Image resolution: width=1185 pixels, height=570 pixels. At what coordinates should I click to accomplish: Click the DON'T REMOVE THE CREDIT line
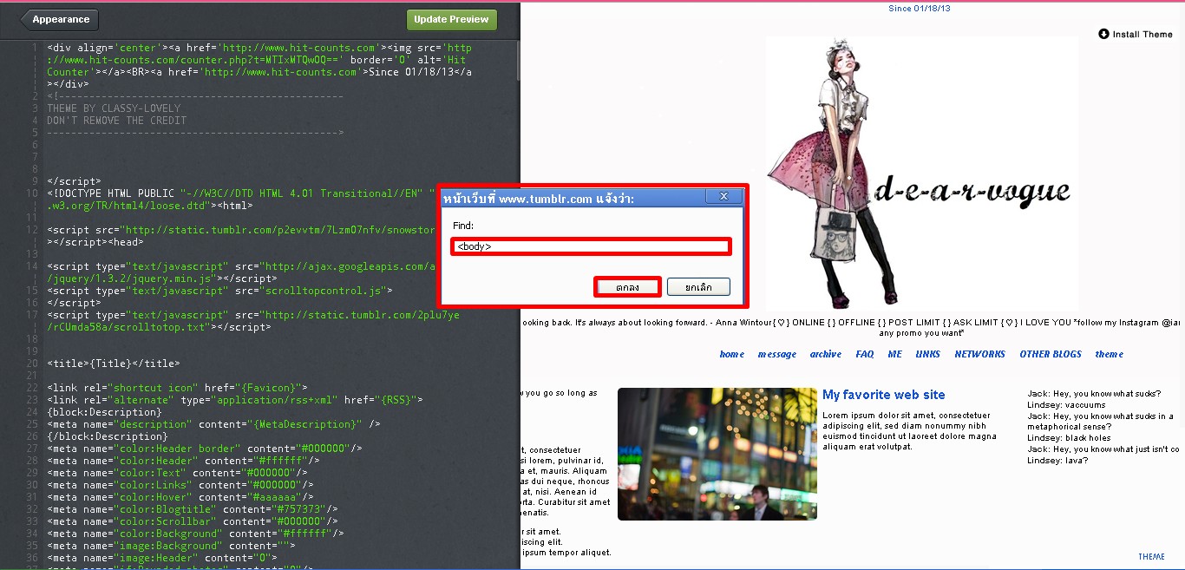(x=116, y=121)
